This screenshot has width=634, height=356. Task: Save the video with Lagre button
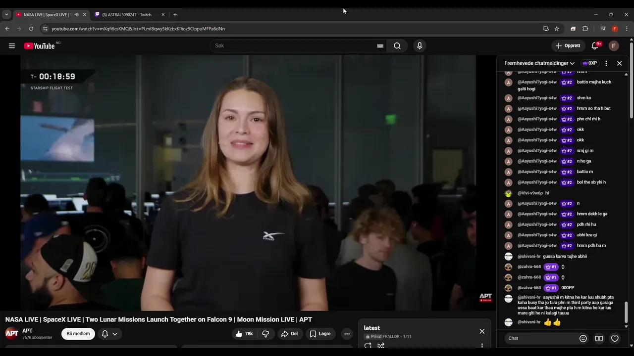click(320, 334)
